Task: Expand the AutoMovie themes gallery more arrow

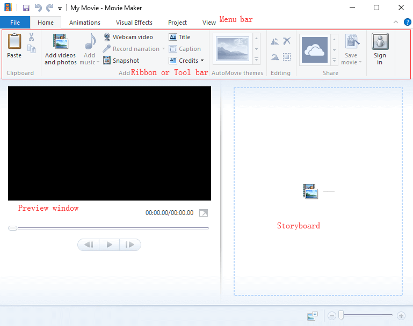Action: click(x=257, y=60)
